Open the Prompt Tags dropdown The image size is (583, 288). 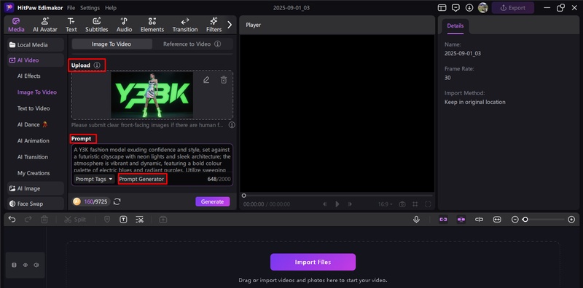[94, 179]
